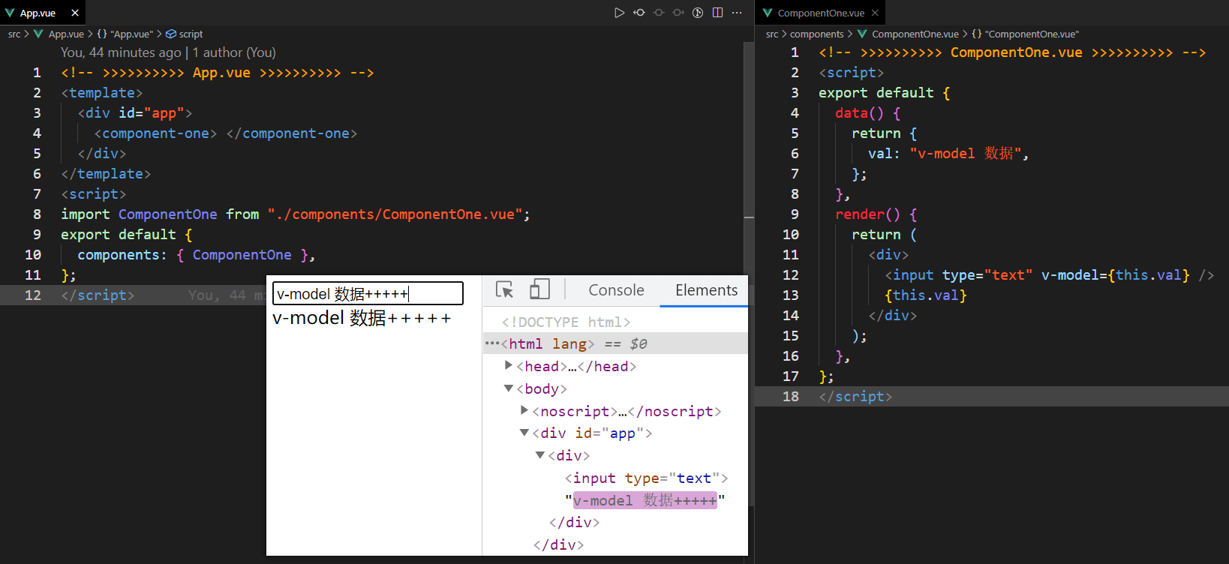Expand the noscript node in DevTools
Viewport: 1229px width, 564px height.
pos(524,410)
